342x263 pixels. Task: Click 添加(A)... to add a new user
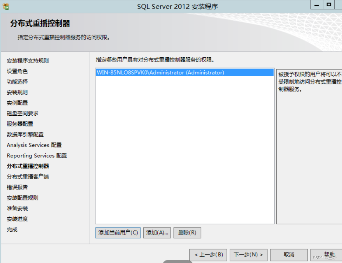pos(157,233)
